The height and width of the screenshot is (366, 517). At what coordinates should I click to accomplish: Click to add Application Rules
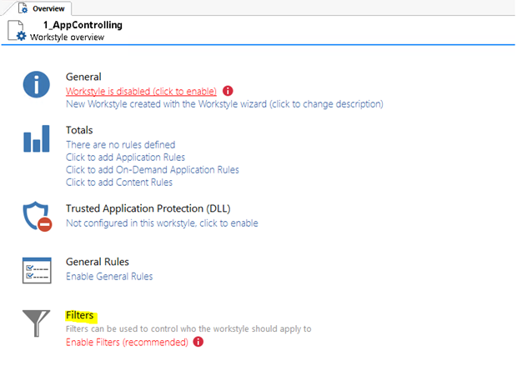125,158
